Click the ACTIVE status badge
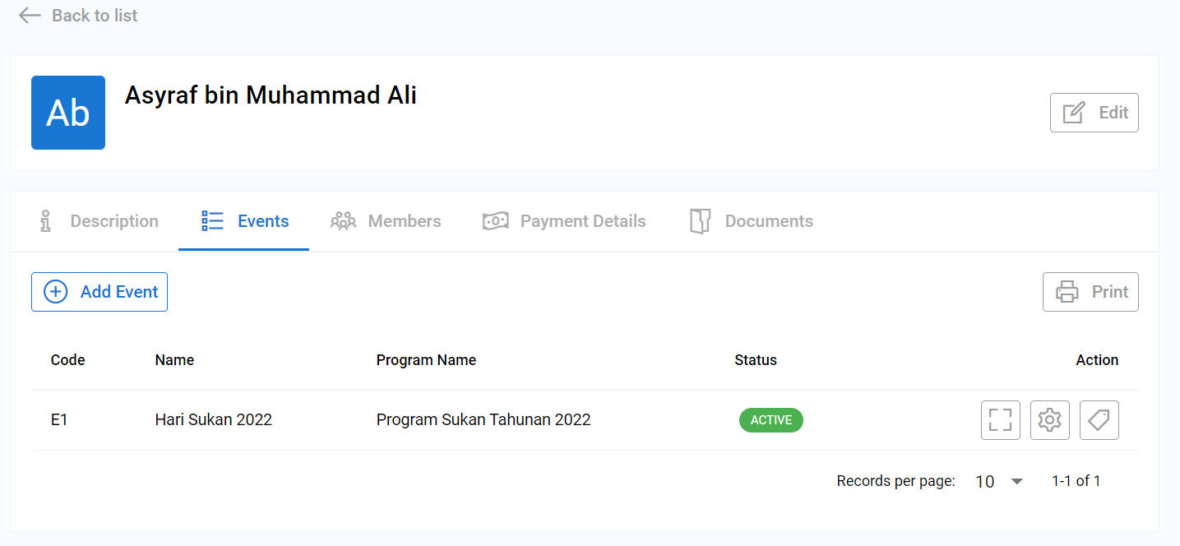 771,420
